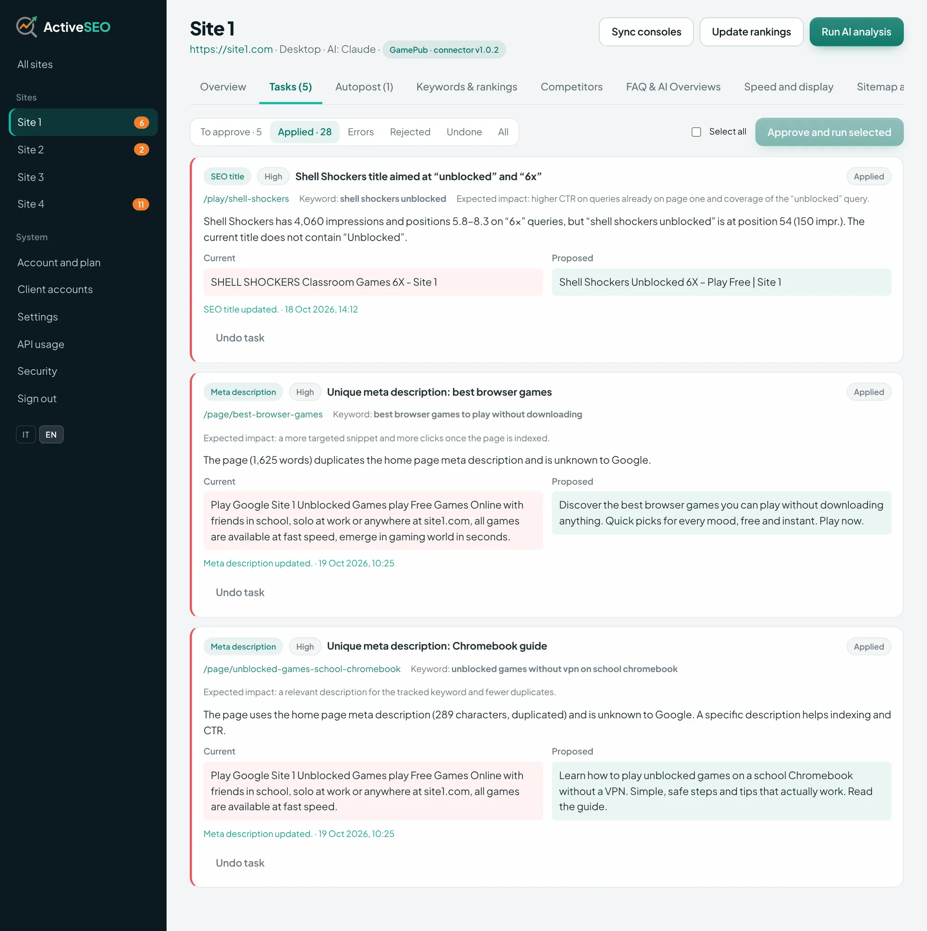Open Account and plan
Viewport: 927px width, 931px height.
[x=83, y=263]
